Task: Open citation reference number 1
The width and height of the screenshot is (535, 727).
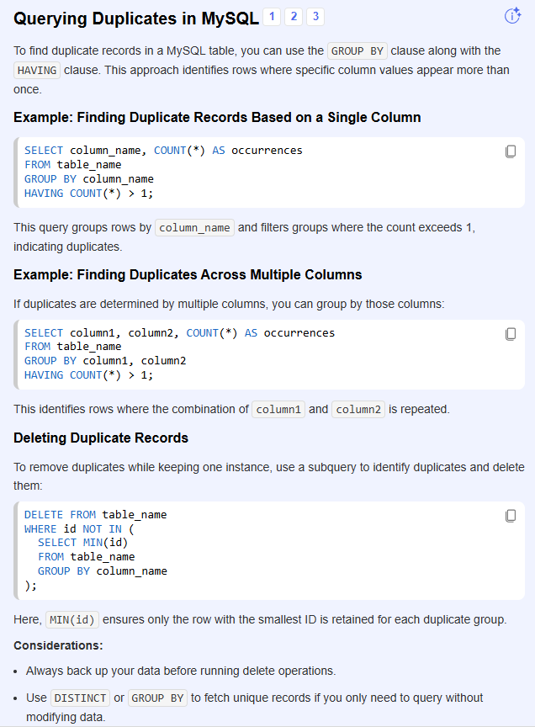Action: coord(273,17)
